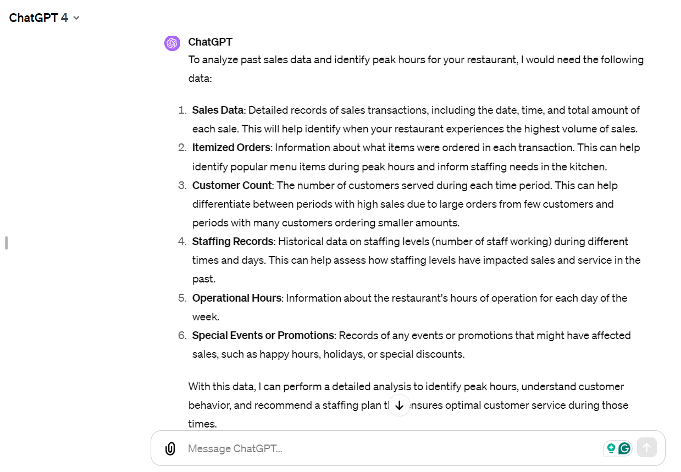Open Grammarly via the green G icon
681x472 pixels.
tap(624, 448)
